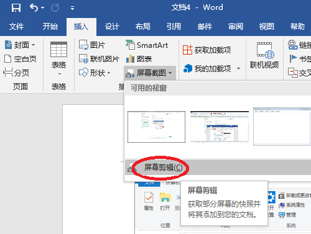Switch to the 审阅 ribbon tab
This screenshot has height=234, width=311.
click(x=236, y=27)
